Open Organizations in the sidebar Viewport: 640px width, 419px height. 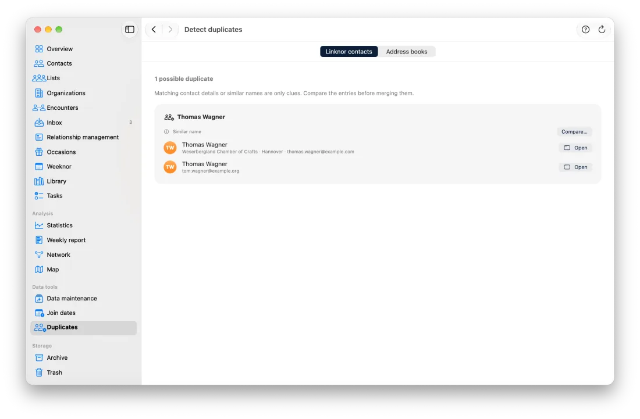pos(83,93)
